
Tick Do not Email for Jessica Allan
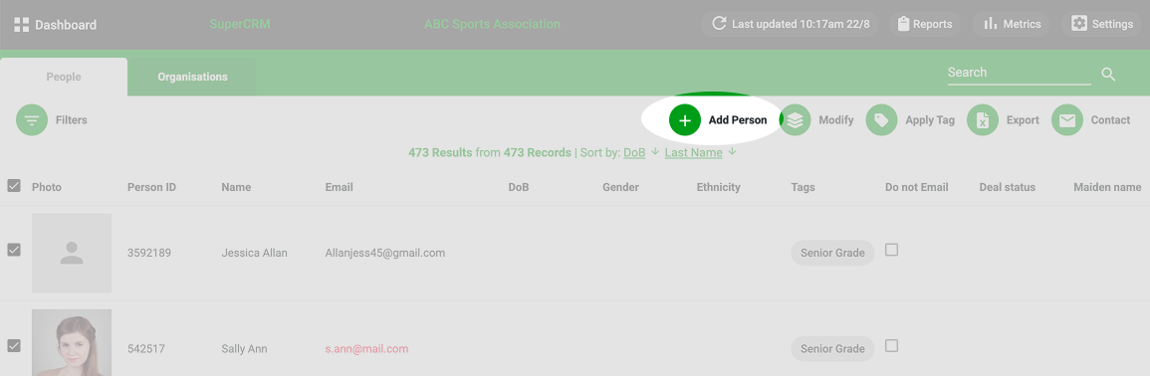coord(891,250)
